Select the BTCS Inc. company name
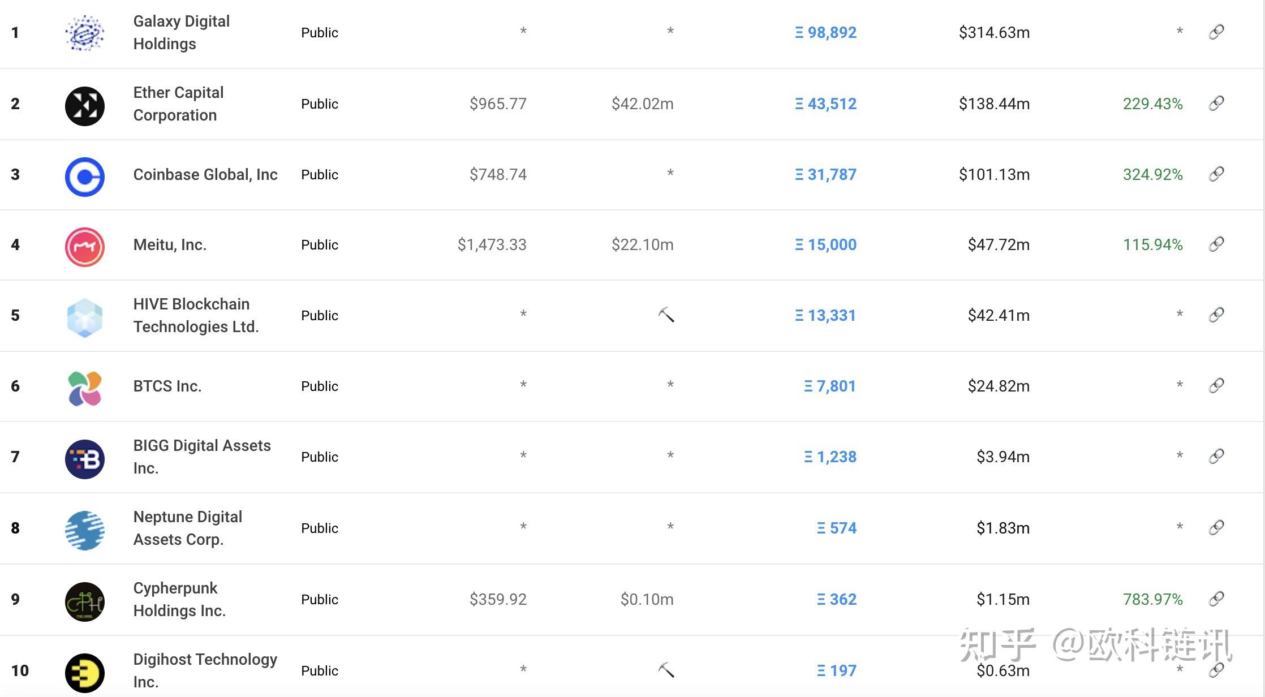 click(167, 386)
